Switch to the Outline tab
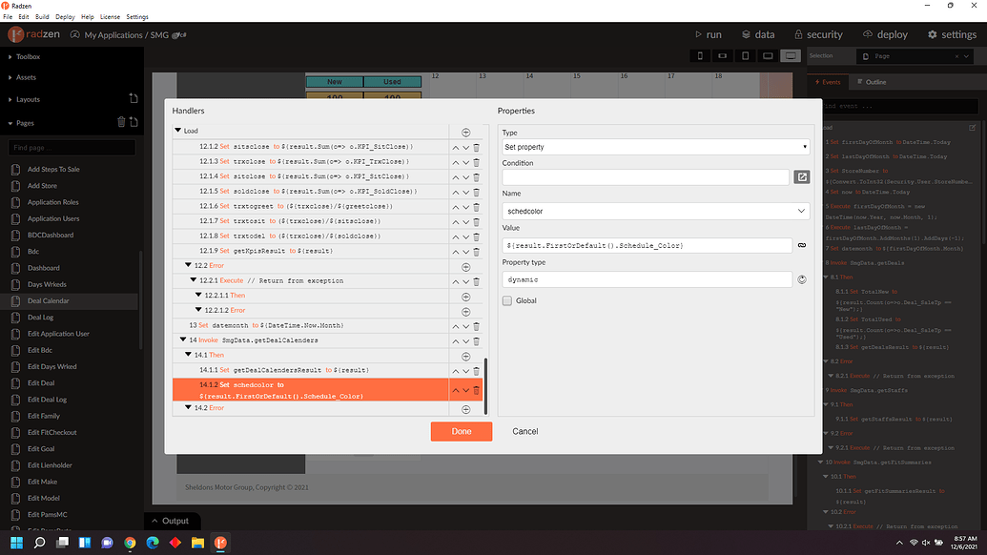 point(873,81)
